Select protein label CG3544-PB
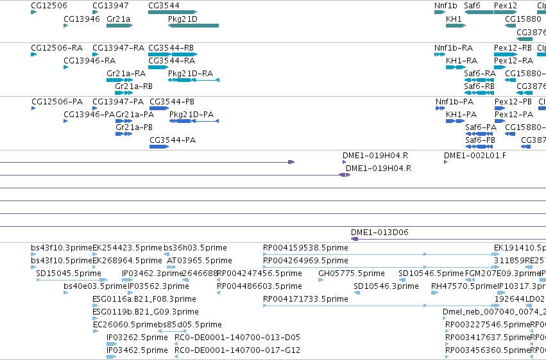The height and width of the screenshot is (360, 546). point(172,101)
